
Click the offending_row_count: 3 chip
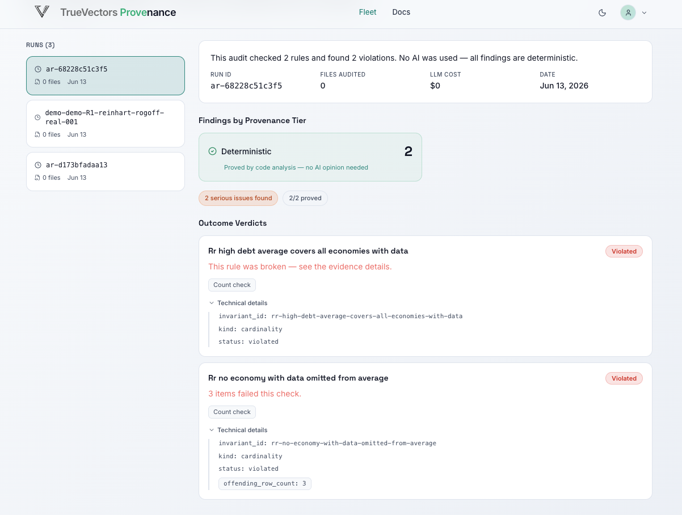point(265,483)
